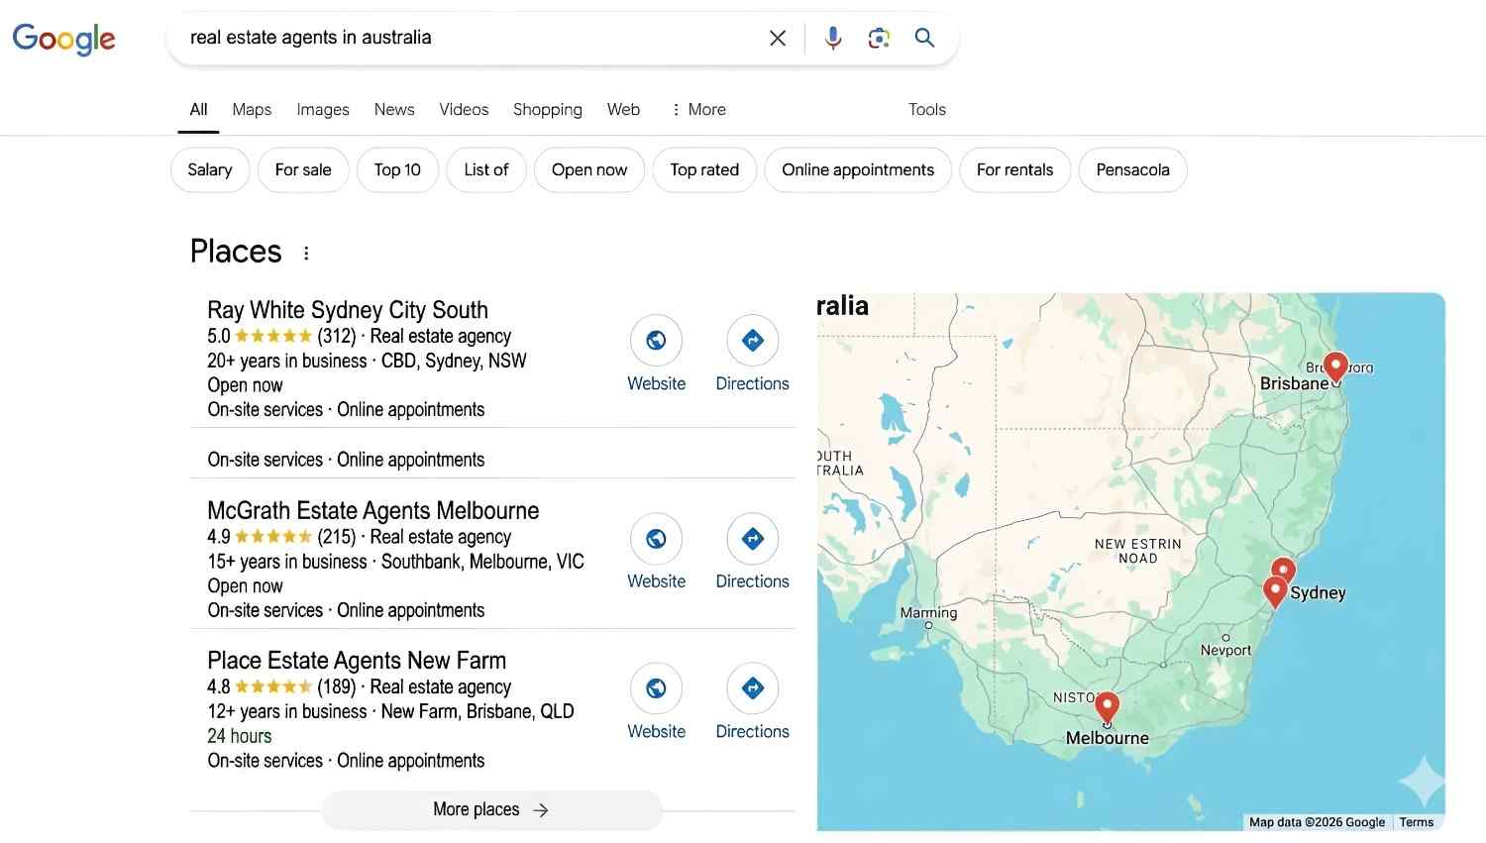
Task: Start voice search with microphone icon
Action: coord(833,38)
